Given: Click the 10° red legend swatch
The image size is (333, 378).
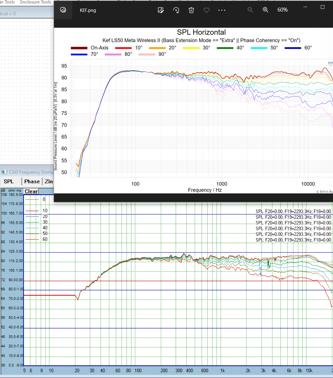Looking at the screenshot, I should click(123, 48).
